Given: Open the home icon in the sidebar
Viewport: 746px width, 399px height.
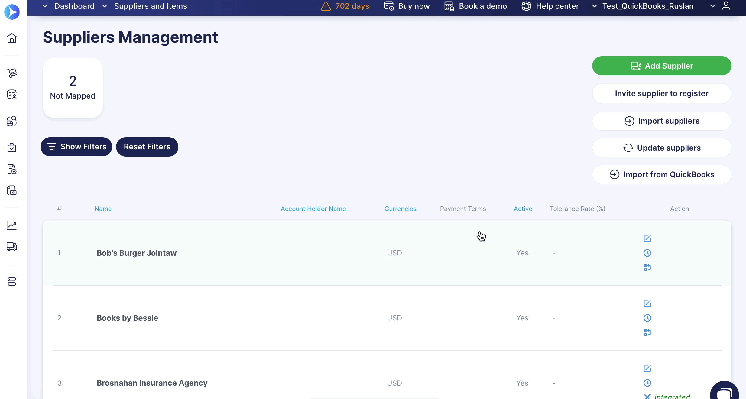Looking at the screenshot, I should click(x=12, y=38).
